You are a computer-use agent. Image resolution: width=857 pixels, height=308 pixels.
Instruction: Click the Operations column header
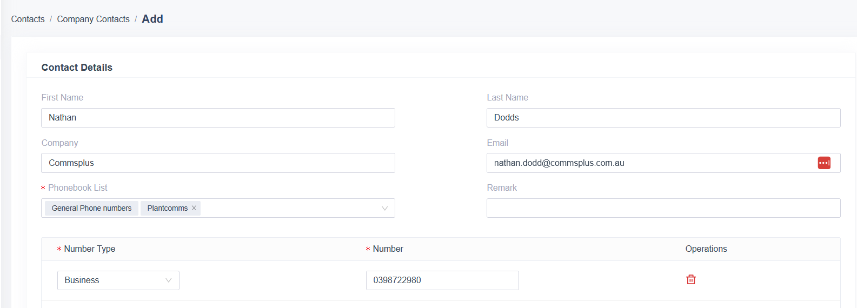click(x=706, y=249)
